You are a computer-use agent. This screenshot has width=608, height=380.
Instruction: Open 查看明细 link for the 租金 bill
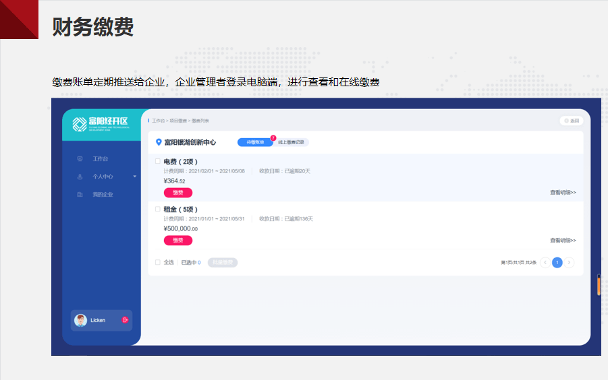pos(563,241)
